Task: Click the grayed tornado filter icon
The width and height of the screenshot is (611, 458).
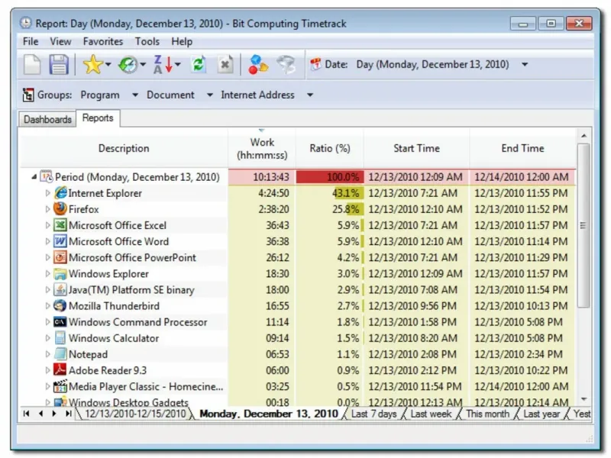Action: 286,64
